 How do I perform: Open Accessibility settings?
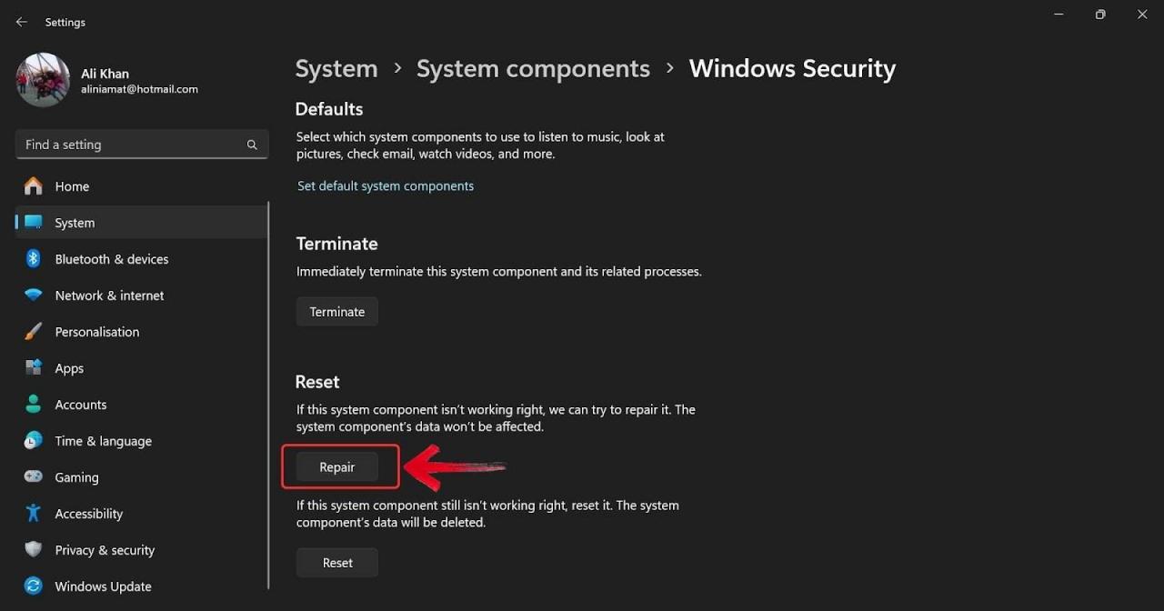(88, 514)
